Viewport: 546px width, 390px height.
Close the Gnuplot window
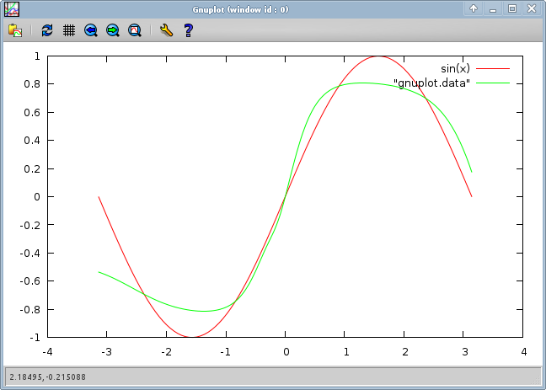click(530, 8)
